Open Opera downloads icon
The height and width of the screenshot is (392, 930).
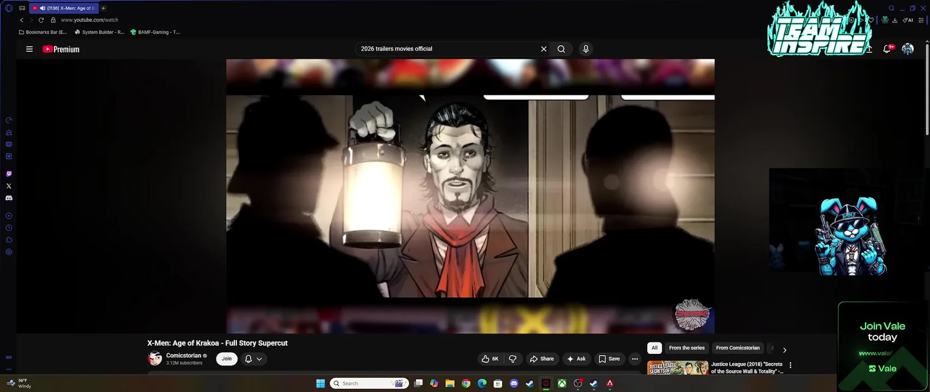pyautogui.click(x=895, y=20)
